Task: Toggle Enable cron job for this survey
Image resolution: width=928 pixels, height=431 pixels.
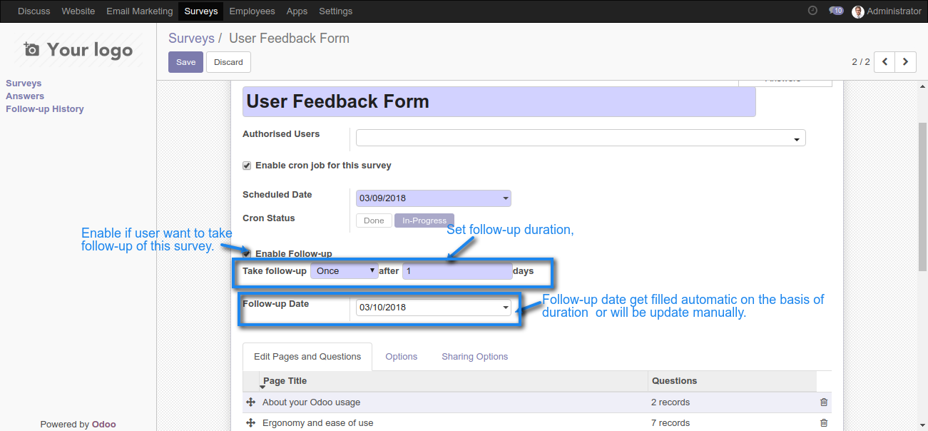Action: tap(247, 166)
